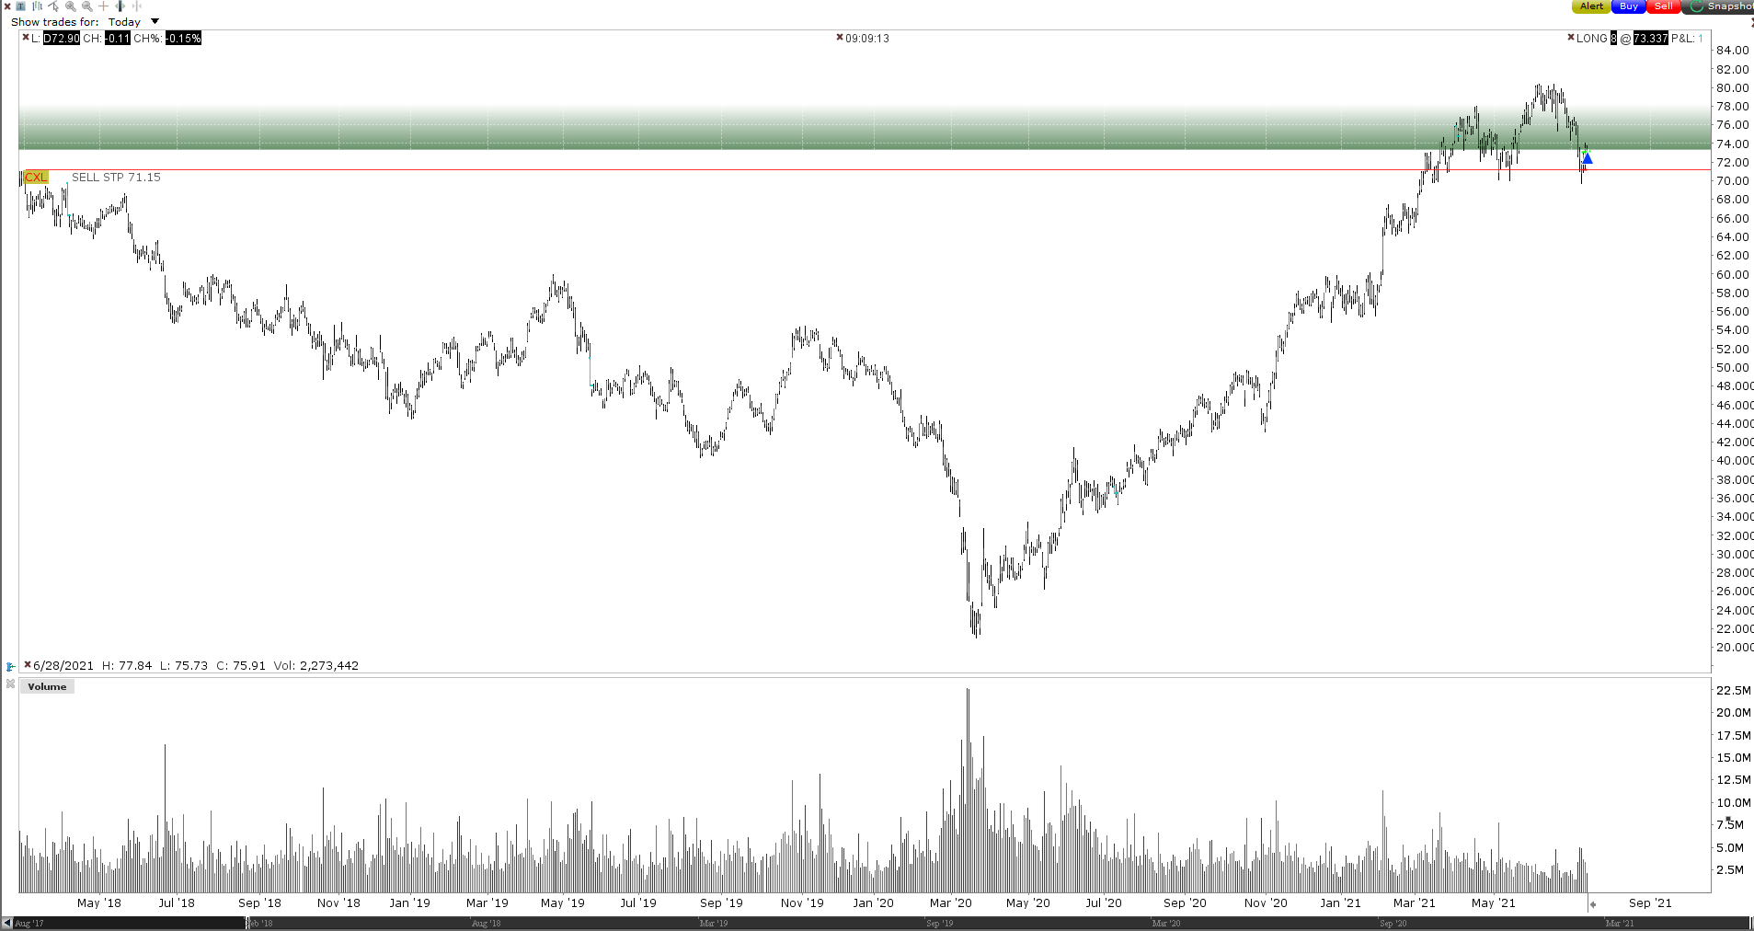Viewport: 1754px width, 931px height.
Task: Click the 09:09:13 time display
Action: pyautogui.click(x=867, y=39)
